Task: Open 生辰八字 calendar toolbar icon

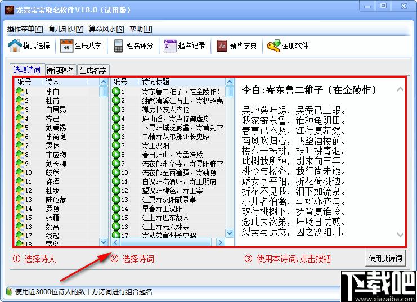Action: point(66,46)
